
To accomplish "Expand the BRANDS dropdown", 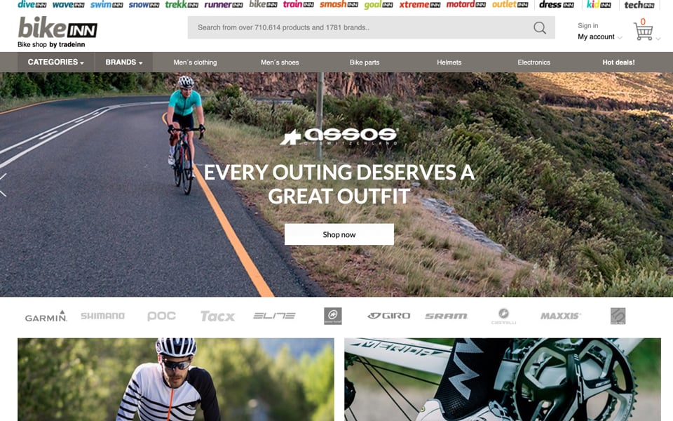I will click(123, 62).
